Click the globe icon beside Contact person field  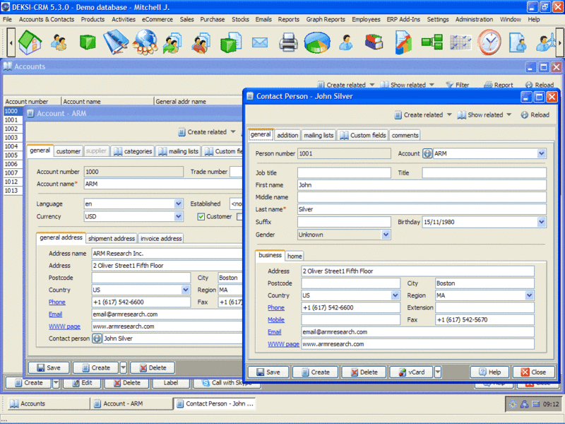pos(97,338)
